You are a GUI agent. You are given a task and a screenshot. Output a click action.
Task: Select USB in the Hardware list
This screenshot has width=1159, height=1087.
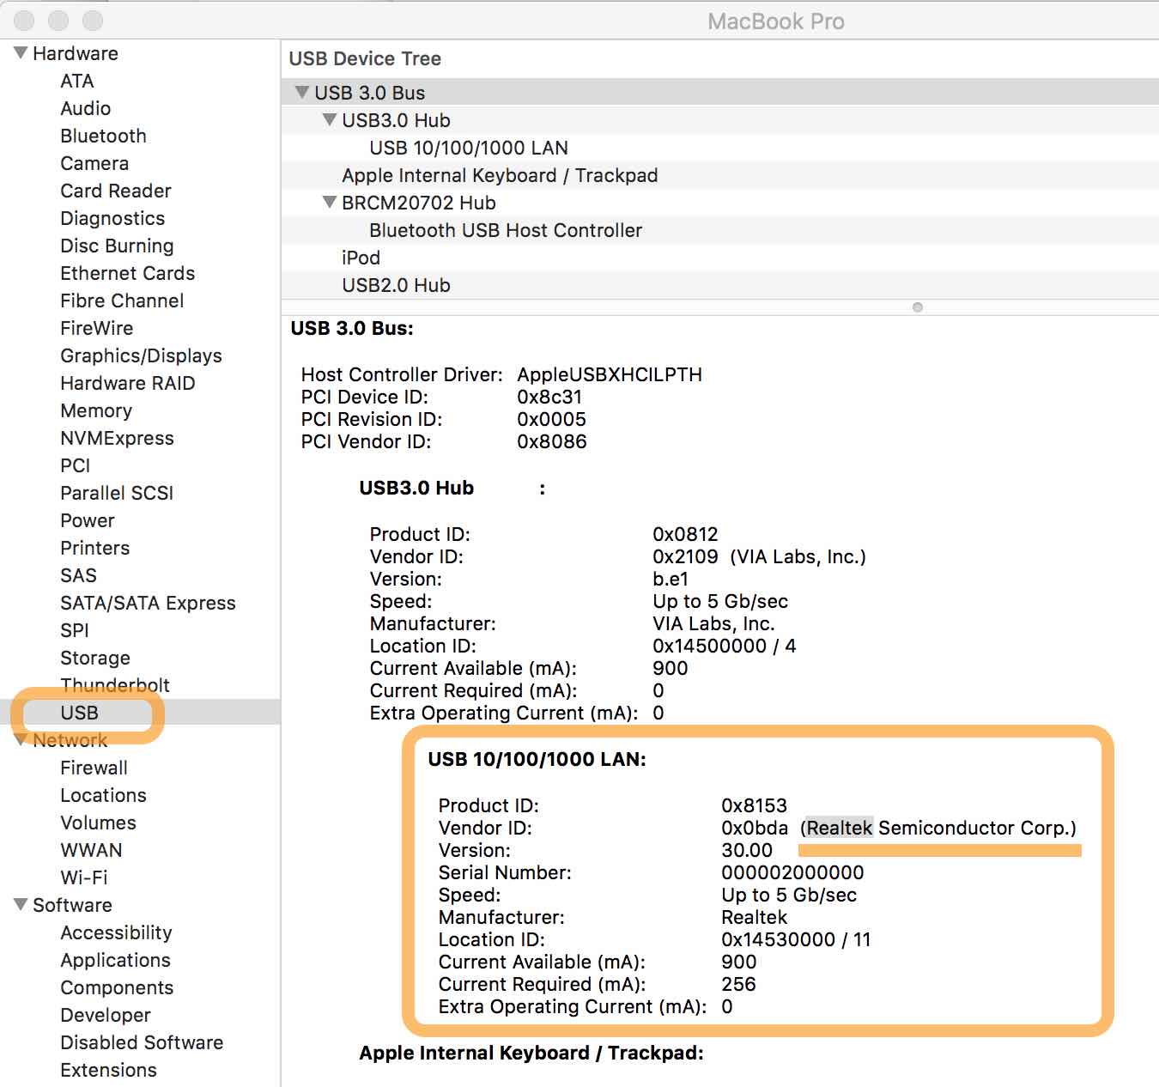(79, 713)
